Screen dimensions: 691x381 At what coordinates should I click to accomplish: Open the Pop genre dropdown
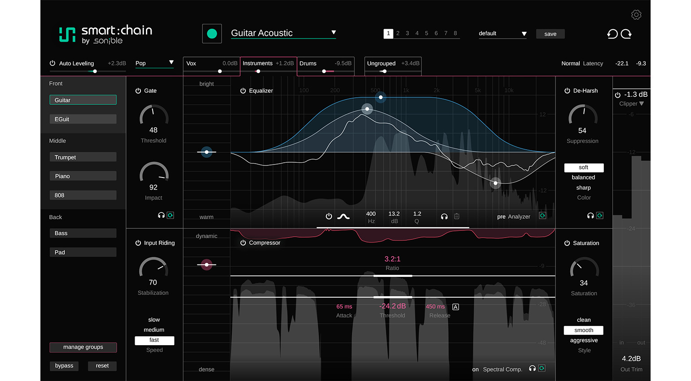171,63
